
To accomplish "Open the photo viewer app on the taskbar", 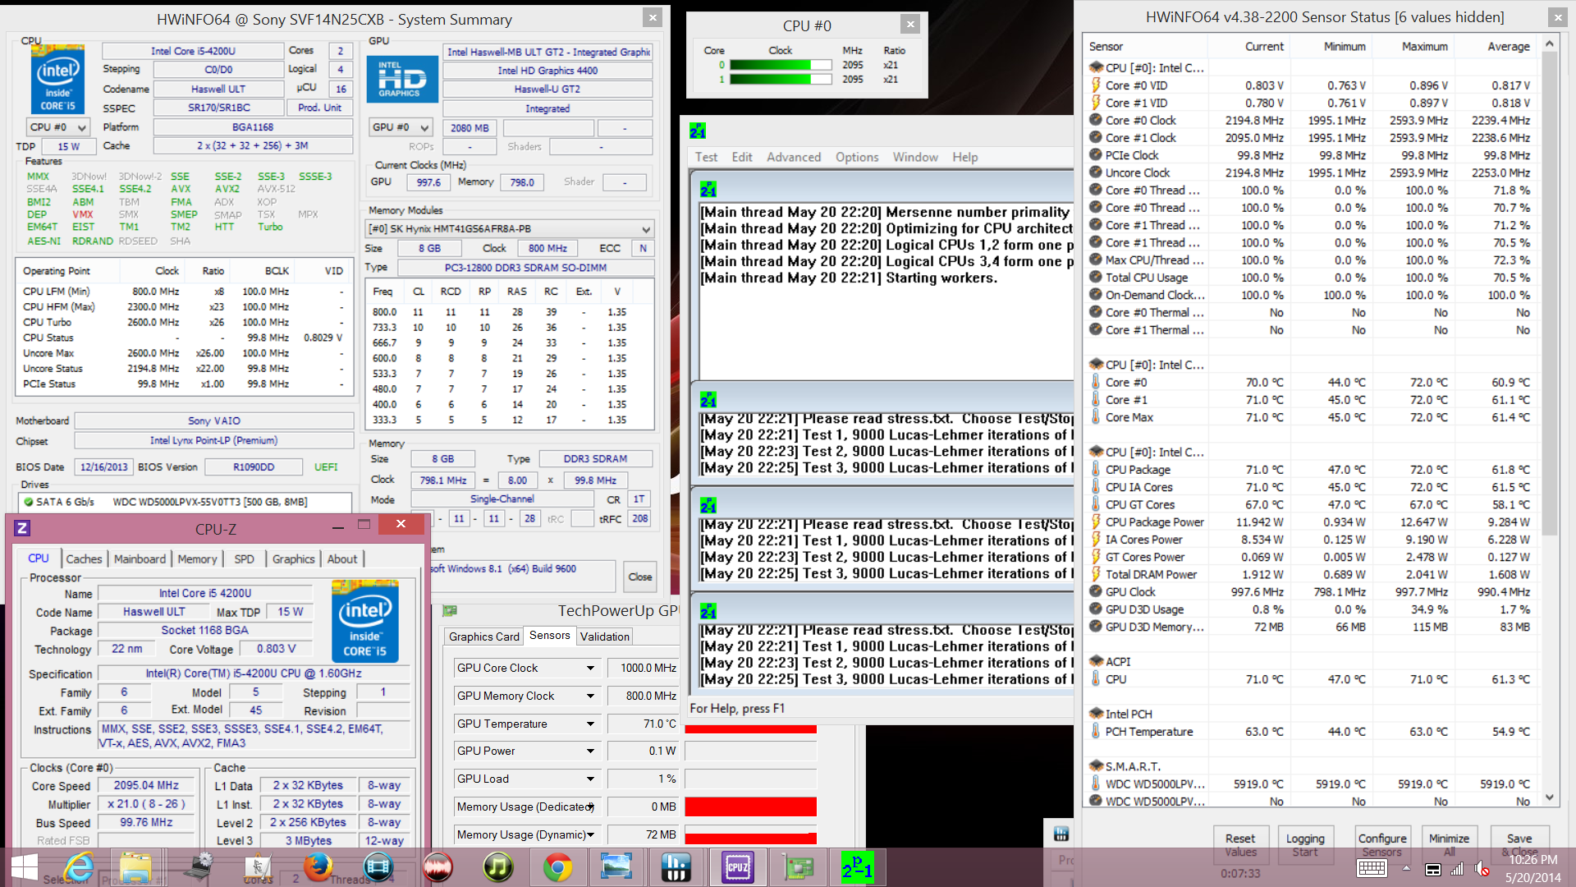I will [616, 867].
